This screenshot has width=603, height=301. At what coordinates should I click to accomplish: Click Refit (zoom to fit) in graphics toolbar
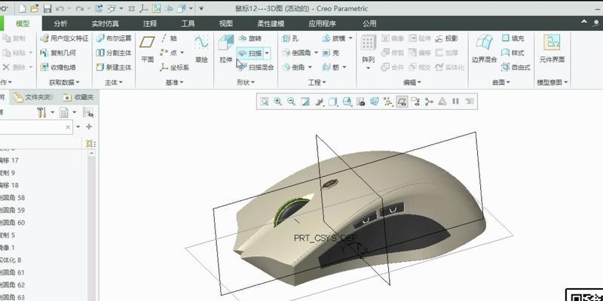coord(265,102)
